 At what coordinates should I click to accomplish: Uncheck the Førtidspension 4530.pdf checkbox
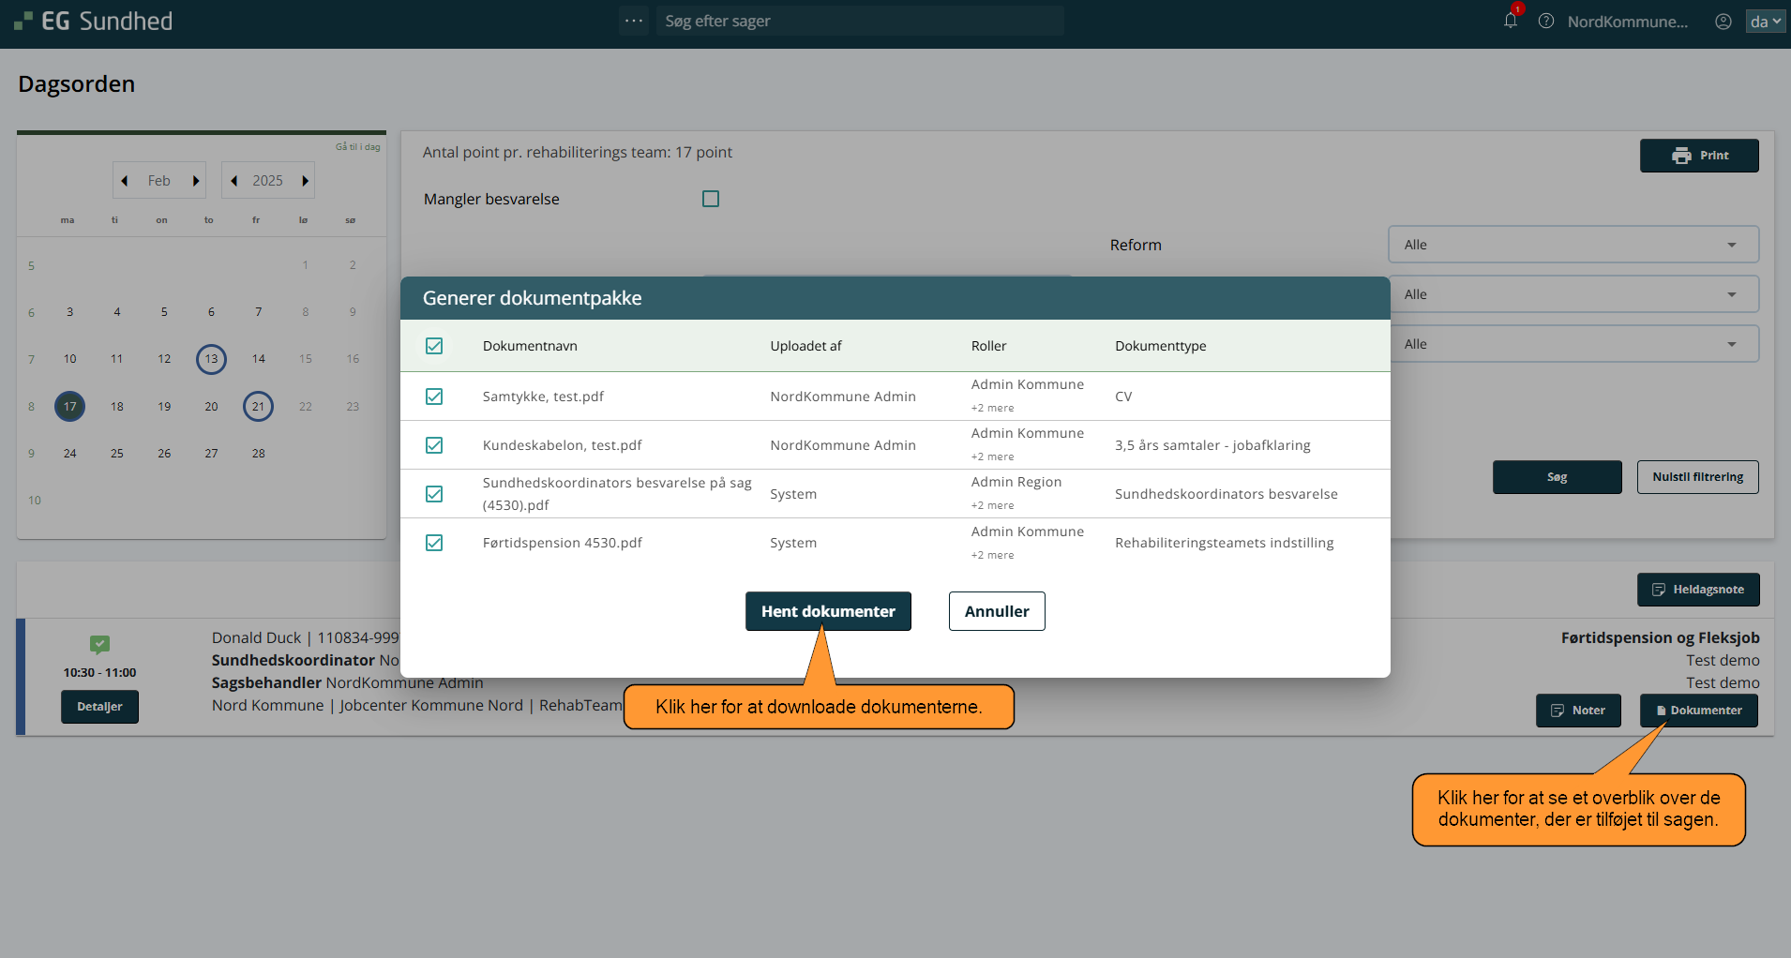pos(434,543)
